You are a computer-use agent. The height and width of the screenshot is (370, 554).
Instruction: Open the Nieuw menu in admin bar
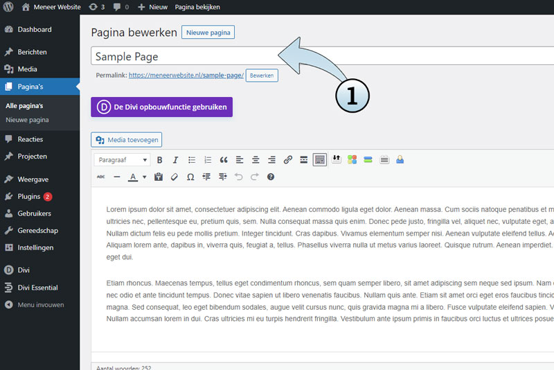[x=153, y=7]
